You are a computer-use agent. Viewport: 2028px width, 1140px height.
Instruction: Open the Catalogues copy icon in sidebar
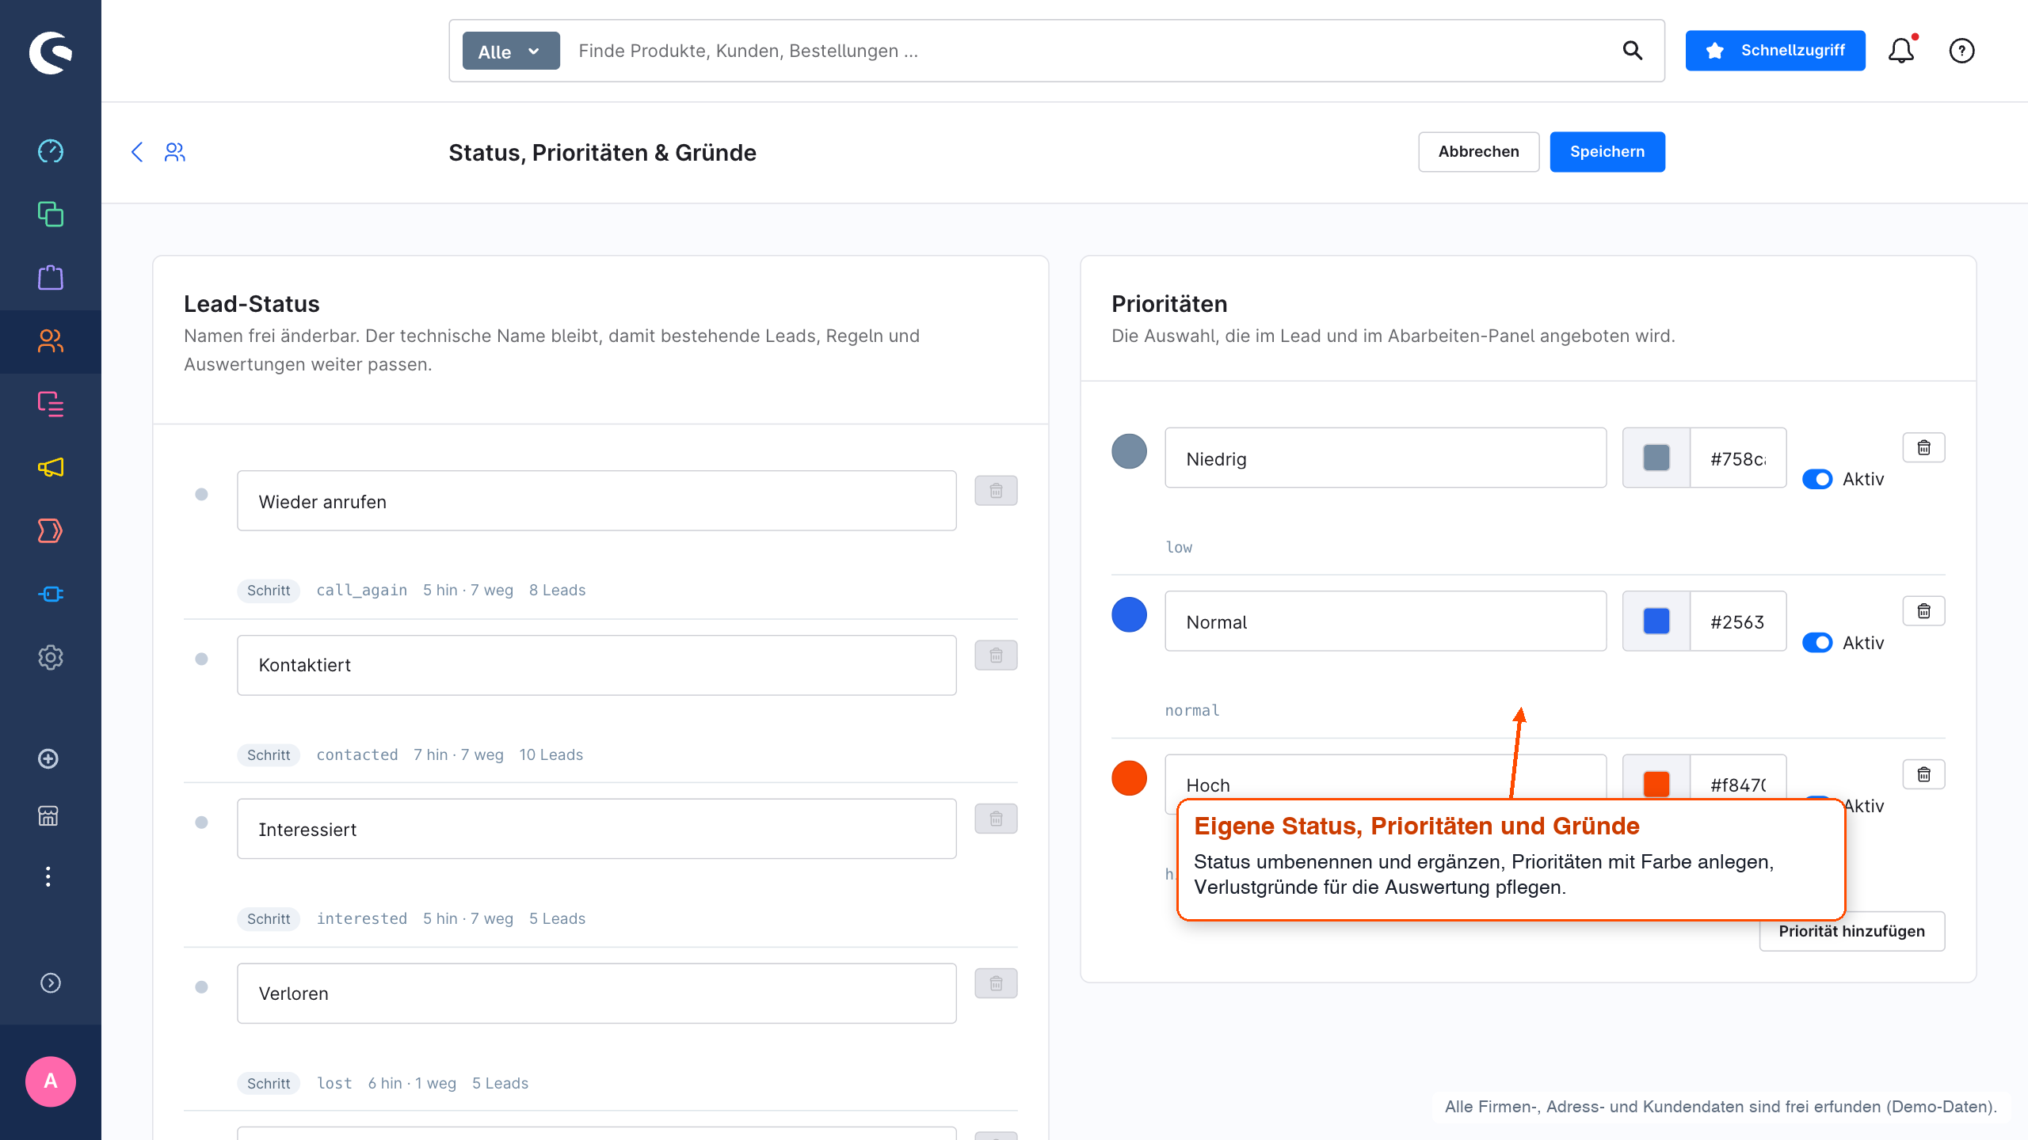(x=51, y=214)
